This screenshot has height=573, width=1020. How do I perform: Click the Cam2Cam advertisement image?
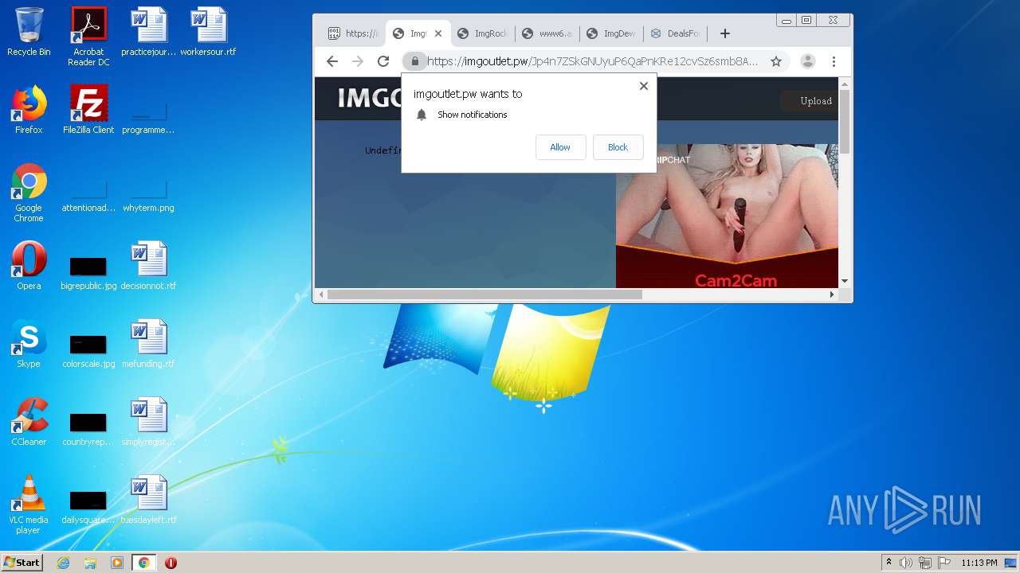click(x=727, y=216)
